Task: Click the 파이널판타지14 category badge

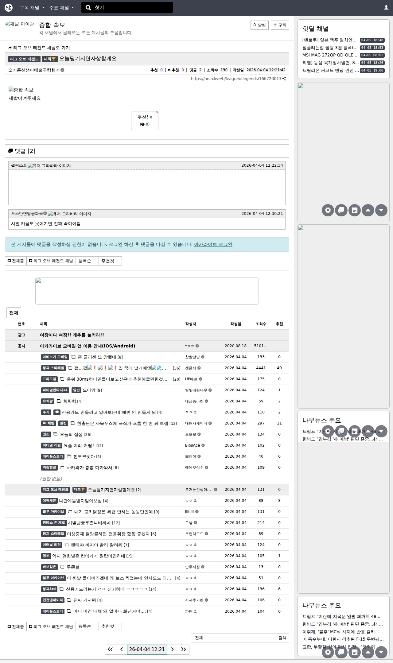Action: 55,390
